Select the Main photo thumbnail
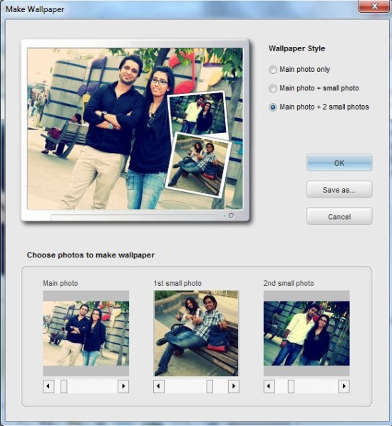This screenshot has height=426, width=392. pos(86,334)
